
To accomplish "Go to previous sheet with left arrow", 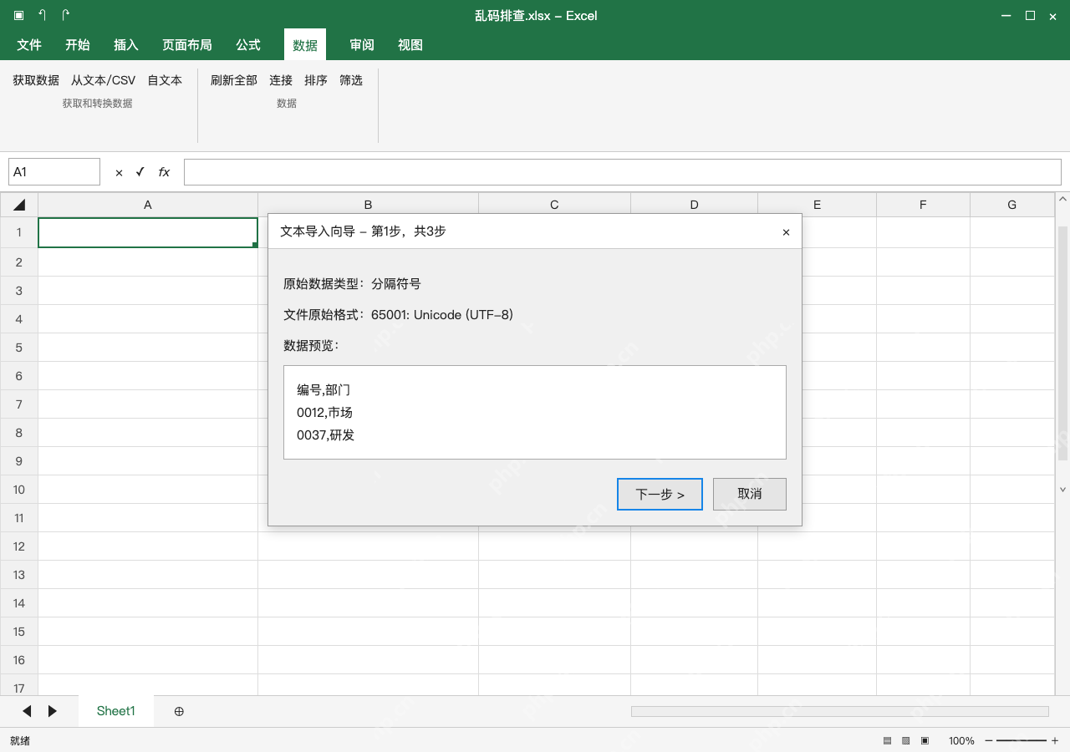I will [27, 711].
